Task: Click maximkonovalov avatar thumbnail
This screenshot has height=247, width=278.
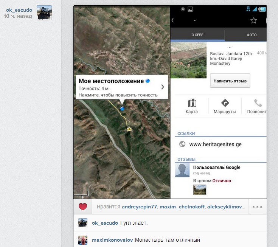Action: point(83,240)
